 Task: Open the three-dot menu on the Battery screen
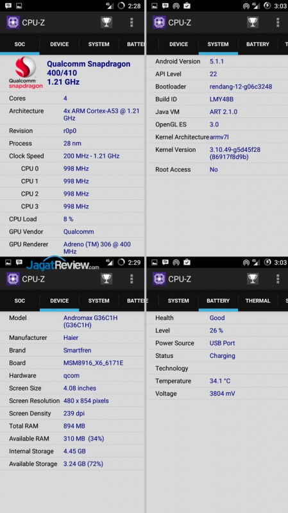[278, 279]
